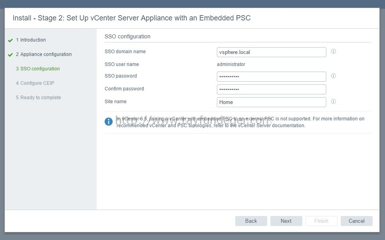The height and width of the screenshot is (240, 385).
Task: Select step 5 Ready to complete
Action: point(39,97)
